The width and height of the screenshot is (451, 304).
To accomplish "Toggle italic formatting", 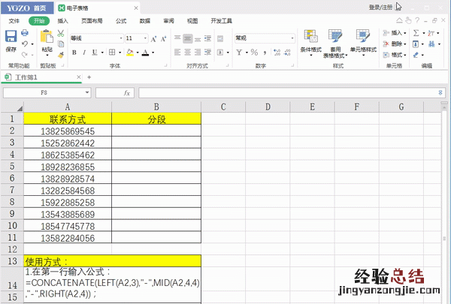I will pos(86,53).
